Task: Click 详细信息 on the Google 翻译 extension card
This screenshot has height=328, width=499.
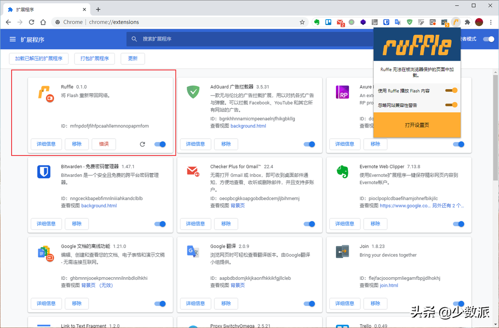Action: pos(195,303)
